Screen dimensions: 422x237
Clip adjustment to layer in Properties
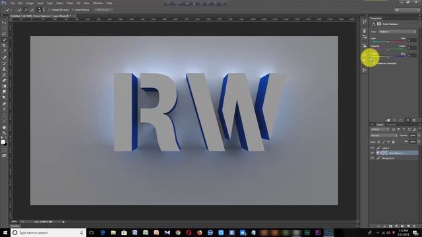coord(388,120)
